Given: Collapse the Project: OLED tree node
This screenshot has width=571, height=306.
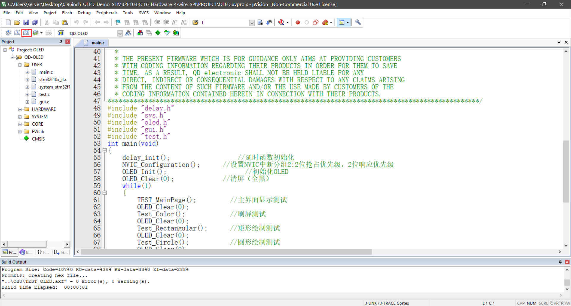Looking at the screenshot, I should 5,50.
